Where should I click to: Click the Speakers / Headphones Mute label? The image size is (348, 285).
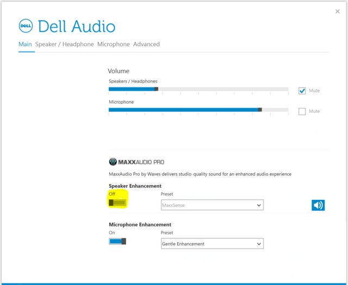pos(314,91)
